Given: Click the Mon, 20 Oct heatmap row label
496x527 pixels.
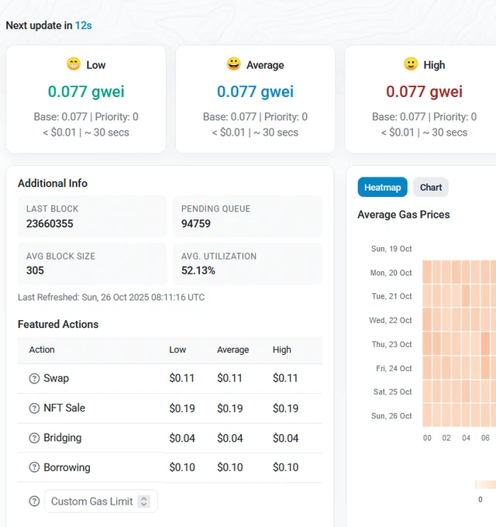Looking at the screenshot, I should pyautogui.click(x=391, y=273).
